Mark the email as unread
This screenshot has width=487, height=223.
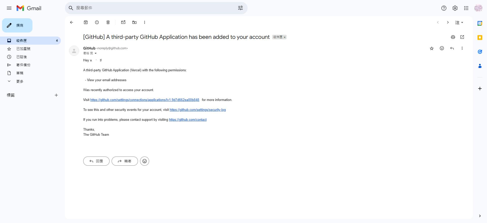123,22
